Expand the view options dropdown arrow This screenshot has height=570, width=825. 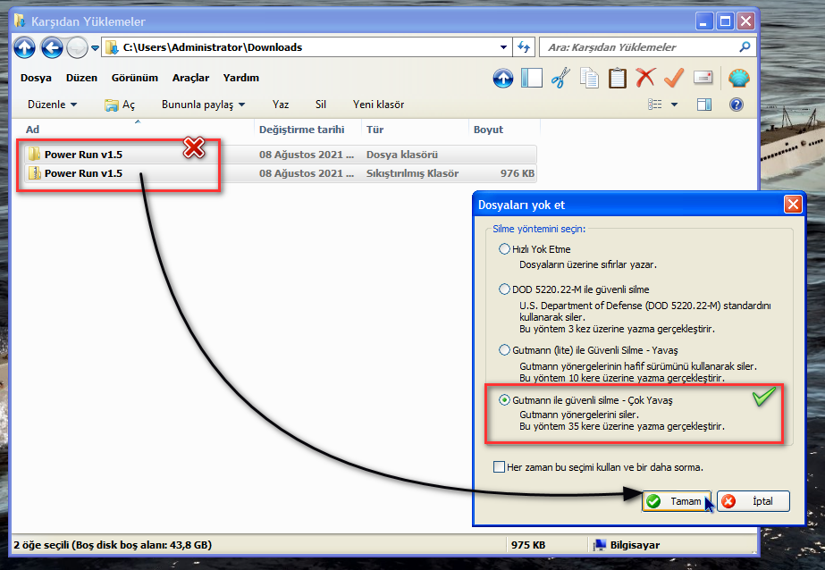coord(674,105)
